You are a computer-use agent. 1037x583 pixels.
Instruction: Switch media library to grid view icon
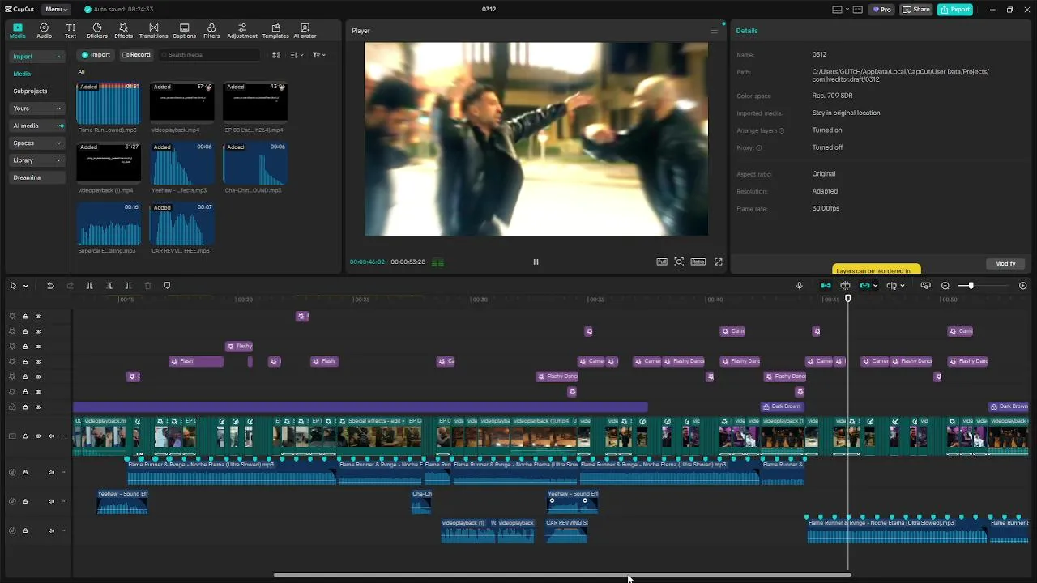276,55
